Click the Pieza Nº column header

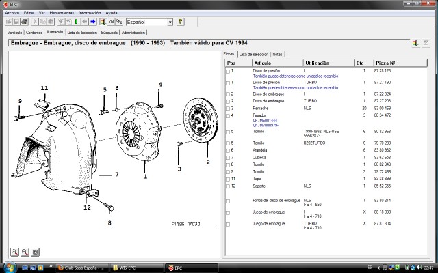point(400,63)
